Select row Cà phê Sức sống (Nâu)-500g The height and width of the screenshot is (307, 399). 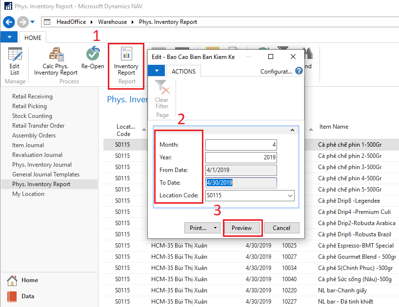pos(355,279)
